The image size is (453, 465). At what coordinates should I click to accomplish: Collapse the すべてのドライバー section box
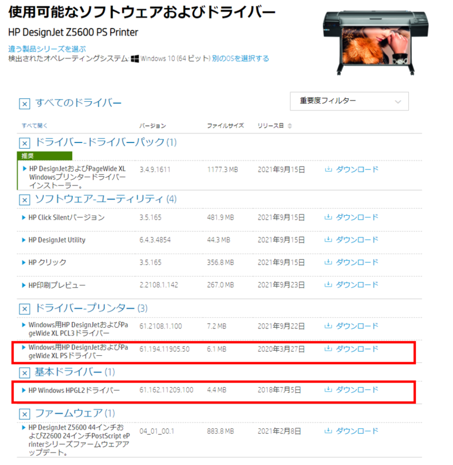(24, 104)
